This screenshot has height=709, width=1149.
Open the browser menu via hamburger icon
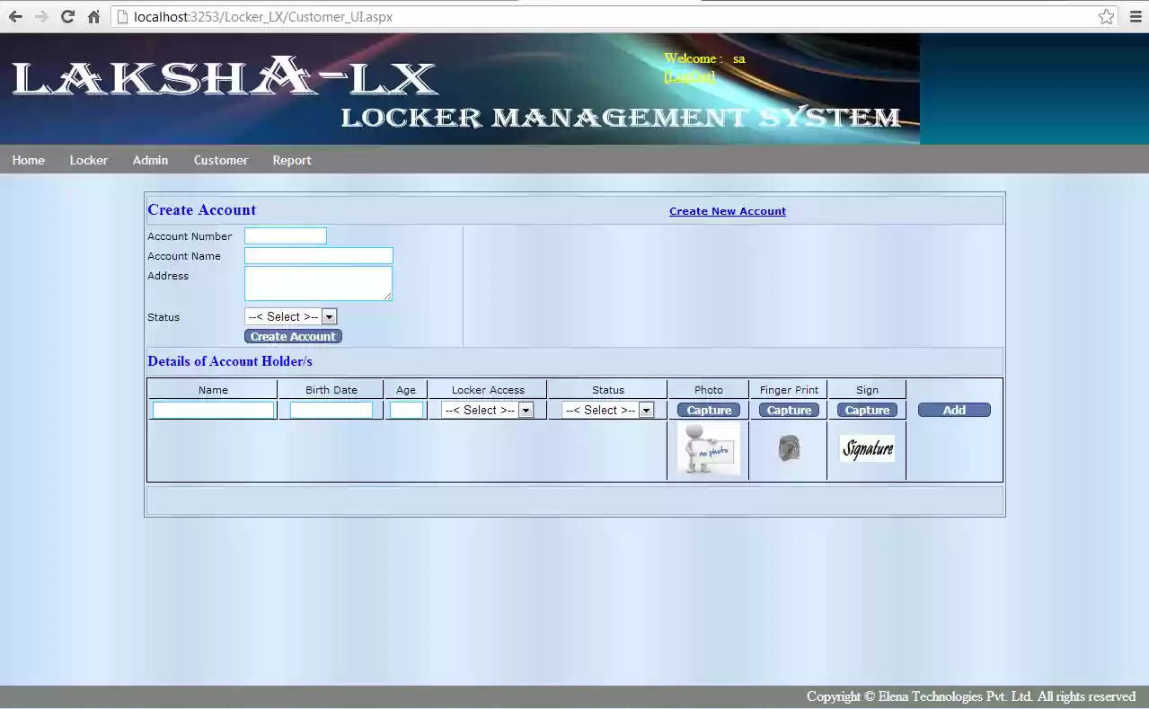[1134, 16]
